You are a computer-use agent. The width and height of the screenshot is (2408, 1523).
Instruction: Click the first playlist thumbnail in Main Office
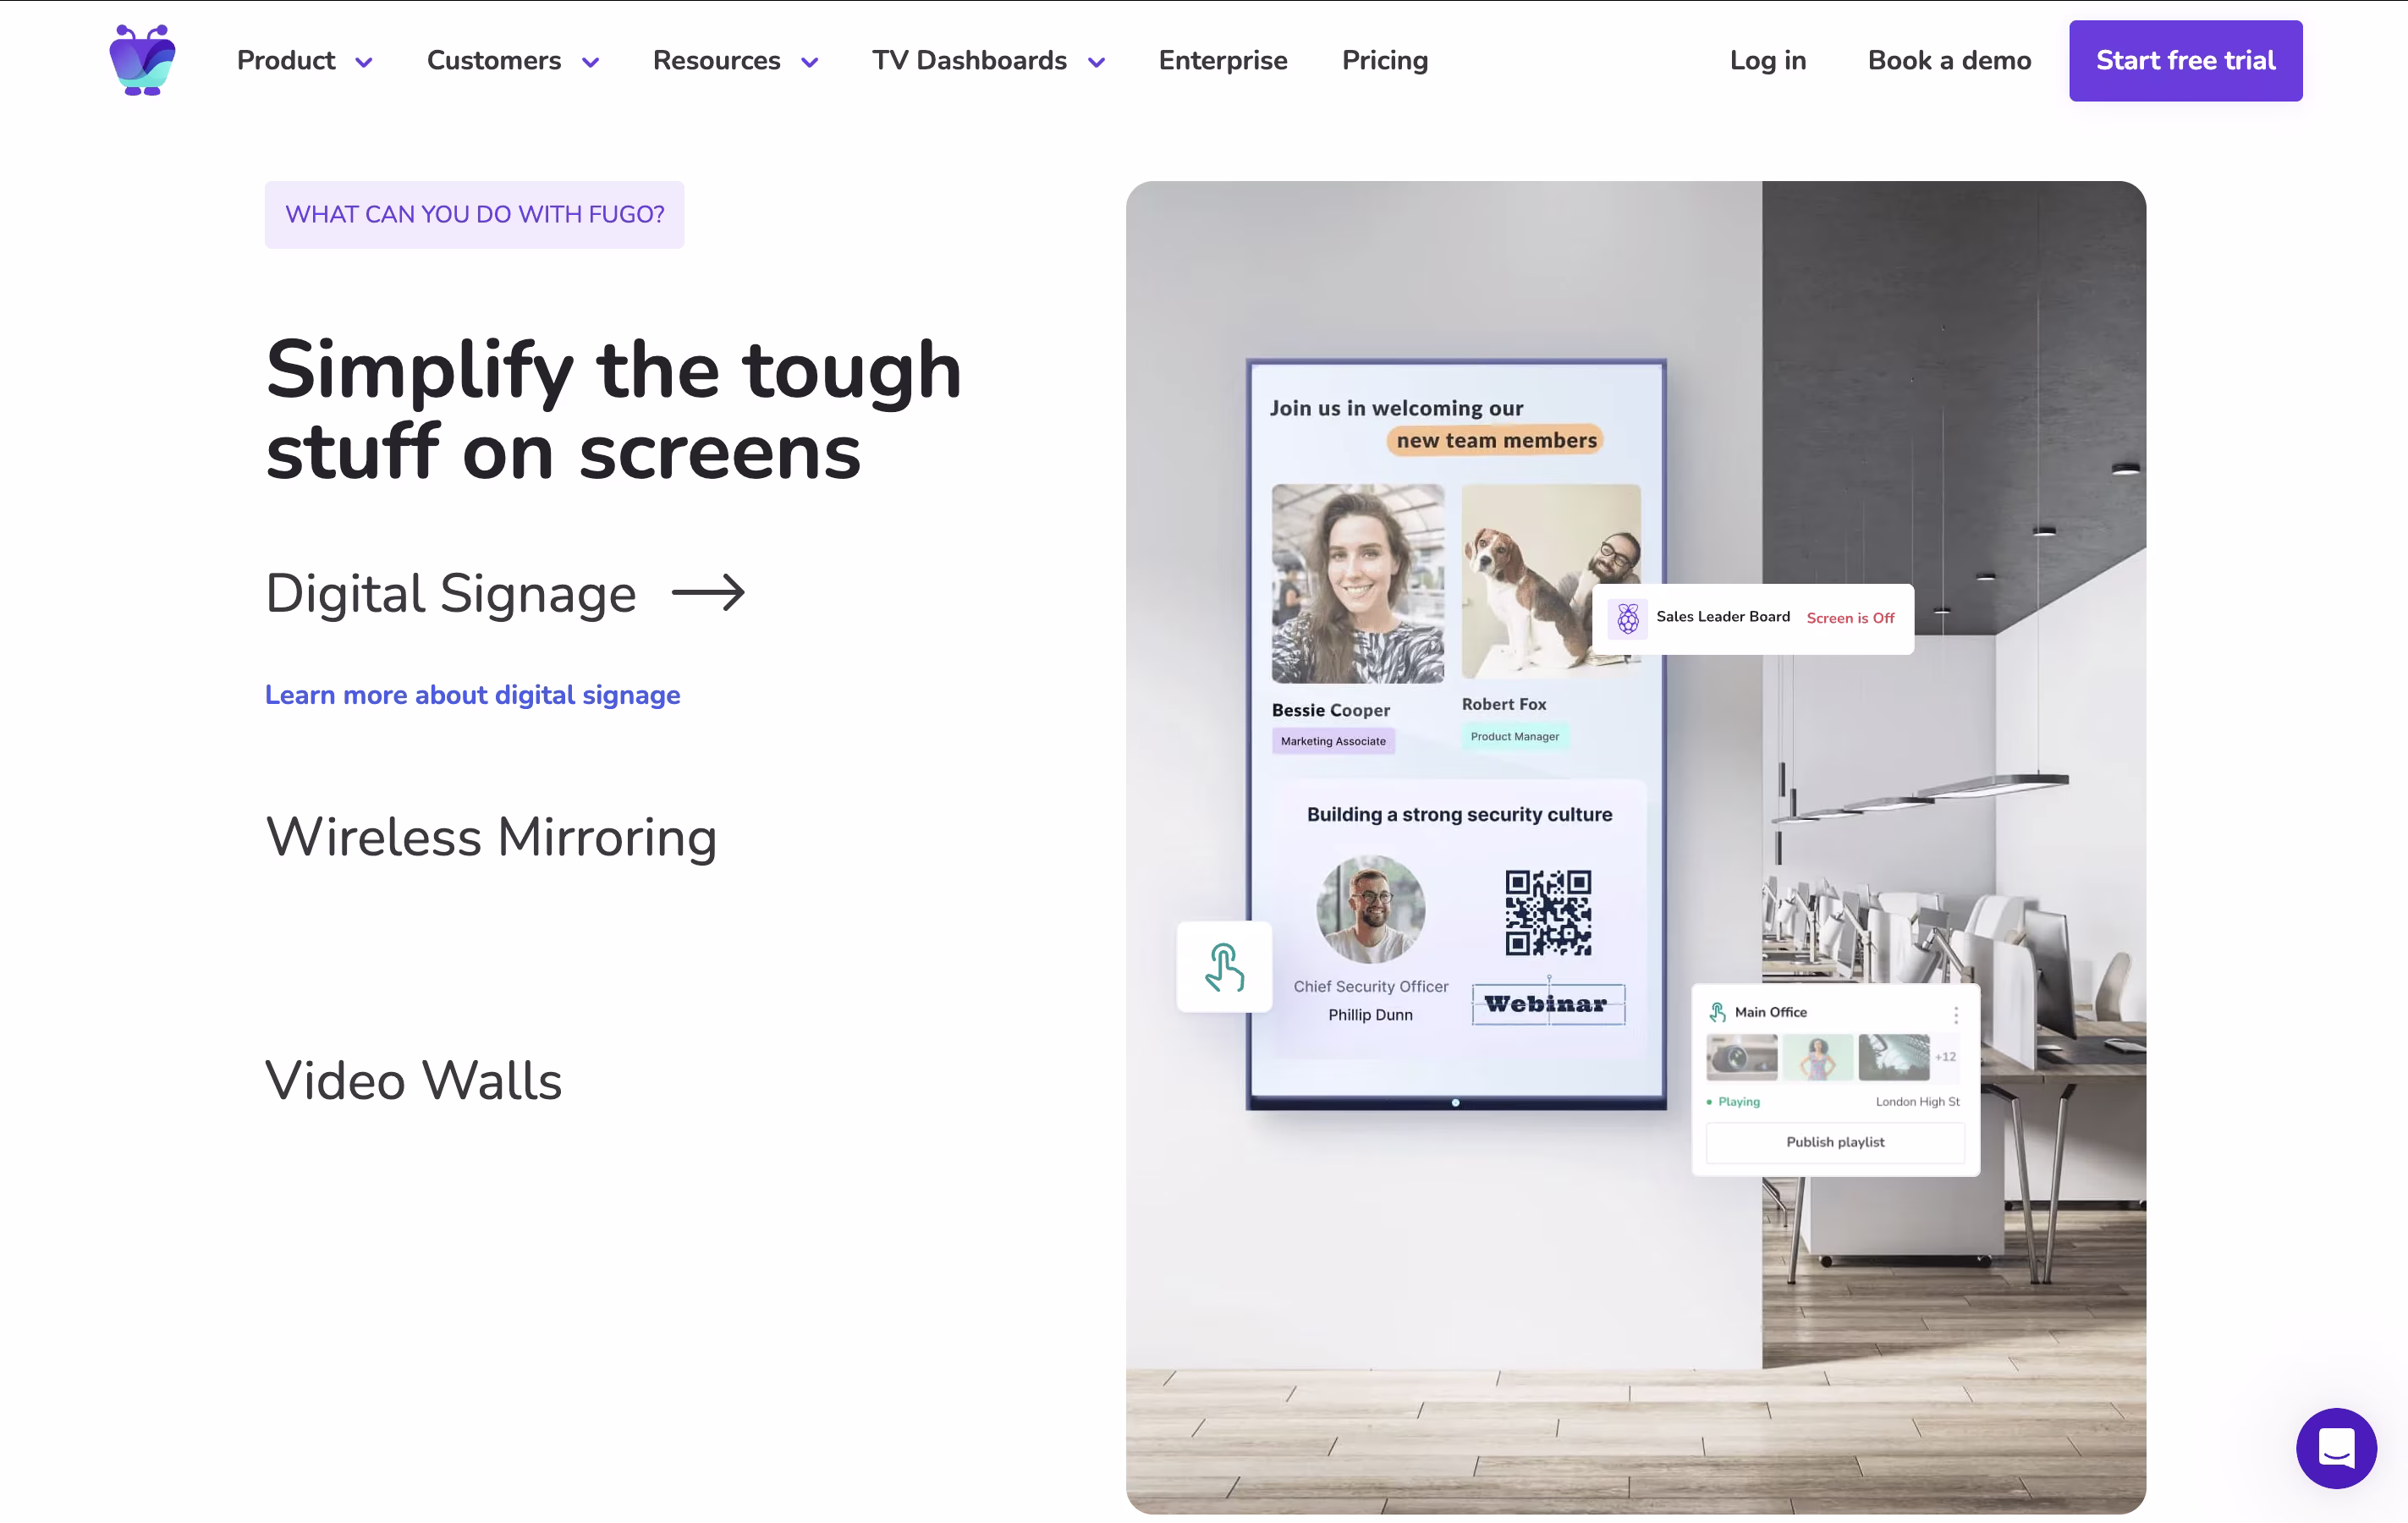tap(1741, 1058)
